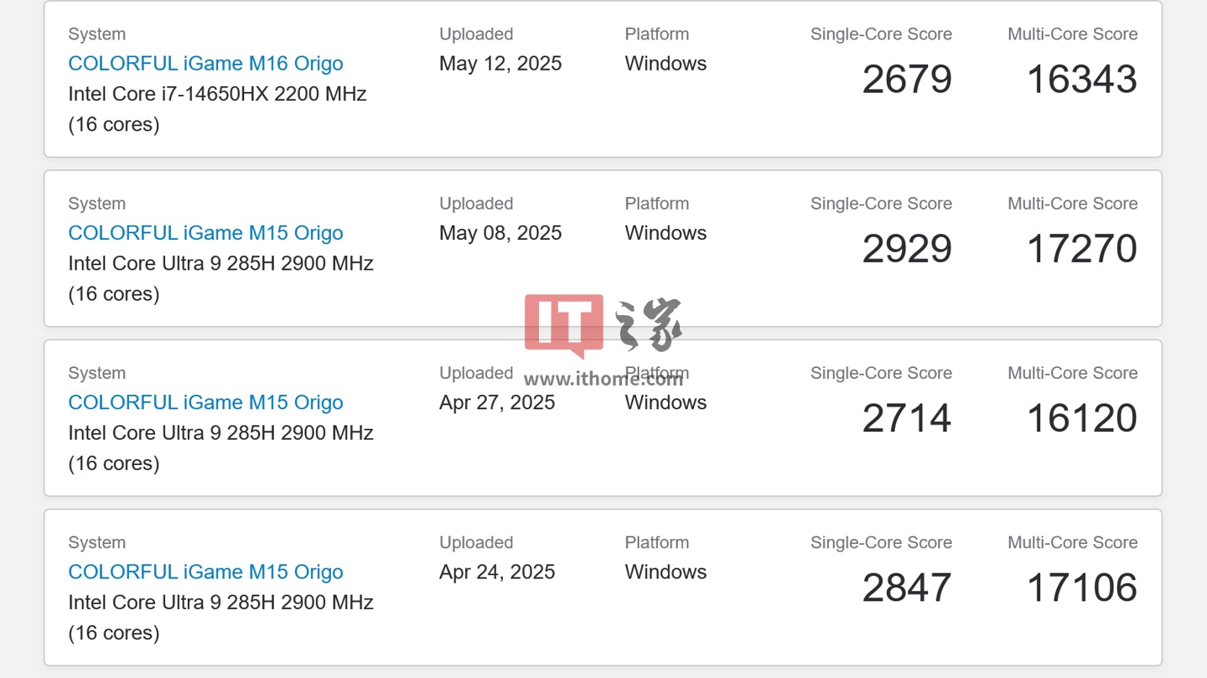Click the single-core score 2847
Screen dimensions: 1207x678
907,587
